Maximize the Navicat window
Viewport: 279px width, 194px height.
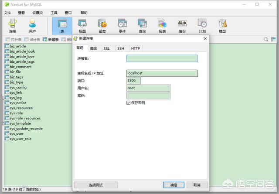tap(257, 4)
